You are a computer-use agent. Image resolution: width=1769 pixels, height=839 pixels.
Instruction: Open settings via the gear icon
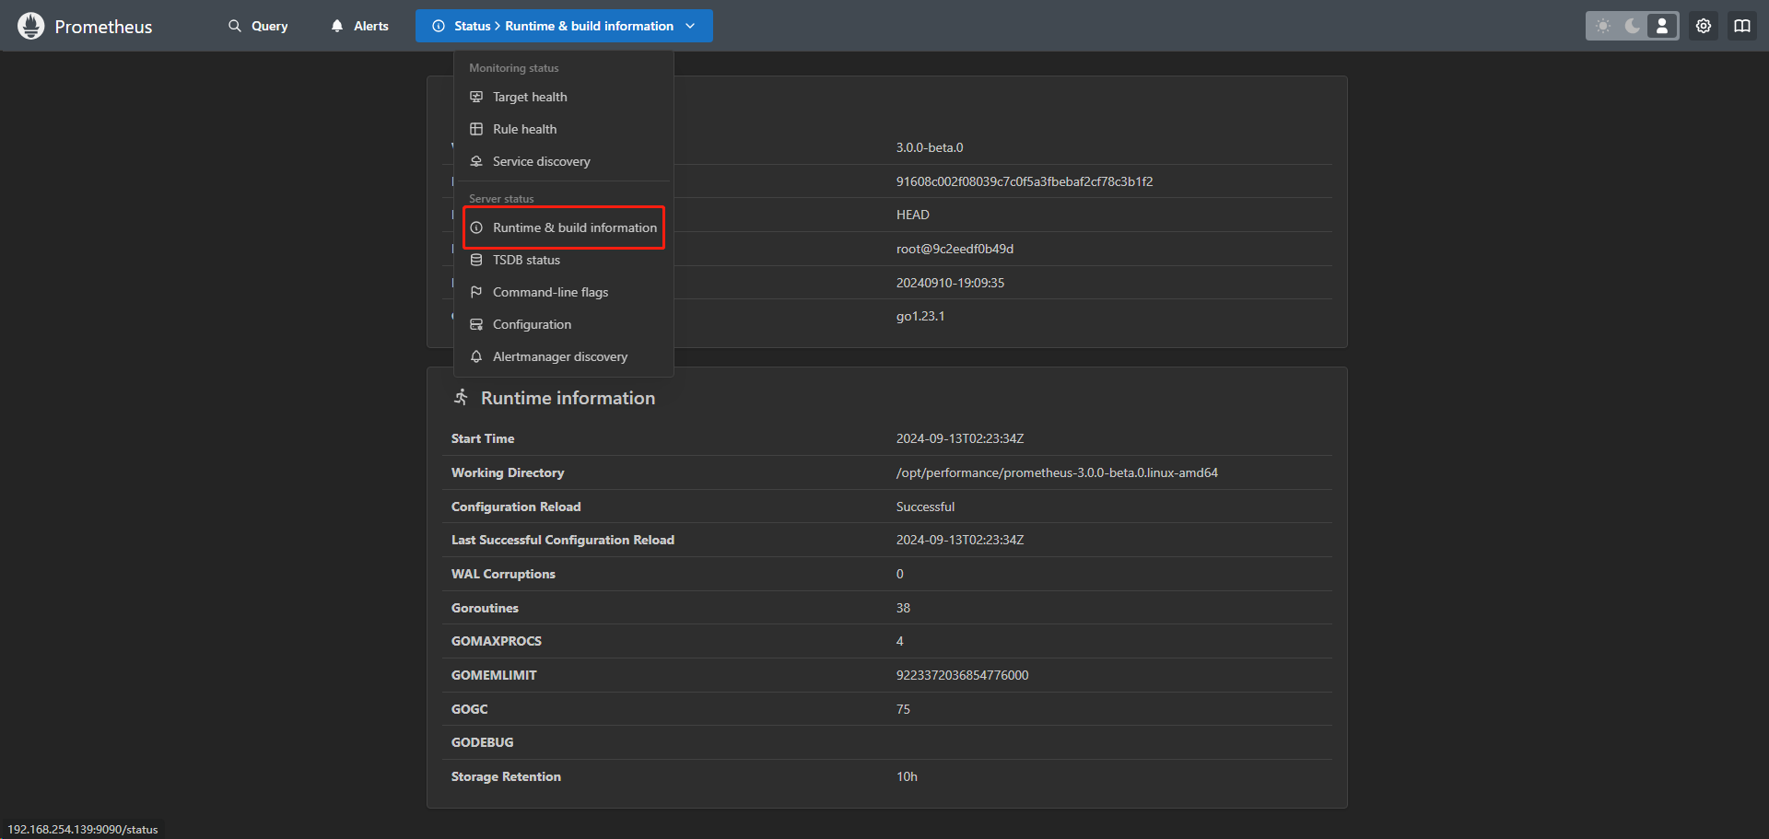click(1704, 26)
